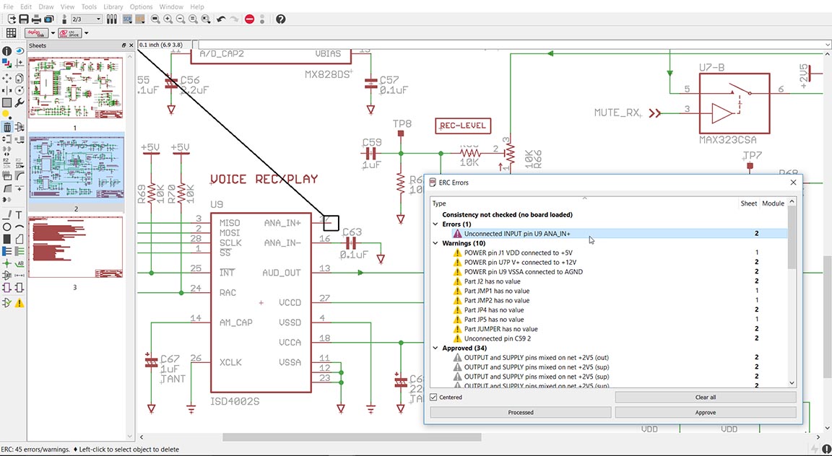Open the grid settings icon
Viewport: 832px width, 456px height.
click(11, 33)
